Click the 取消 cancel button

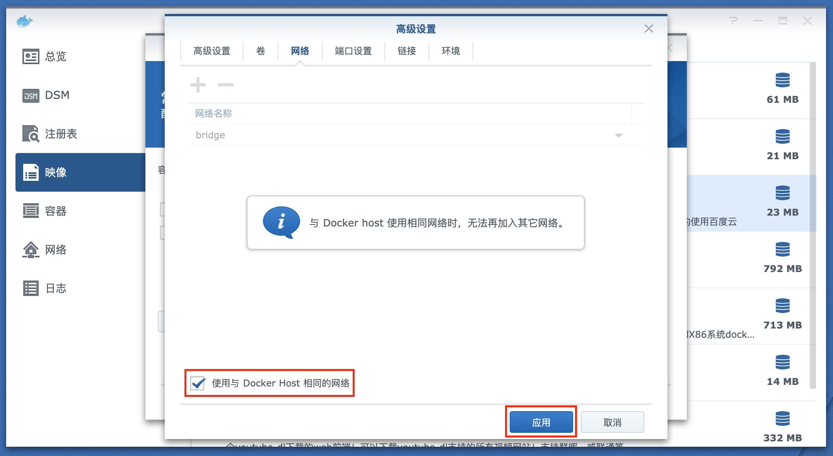click(612, 422)
